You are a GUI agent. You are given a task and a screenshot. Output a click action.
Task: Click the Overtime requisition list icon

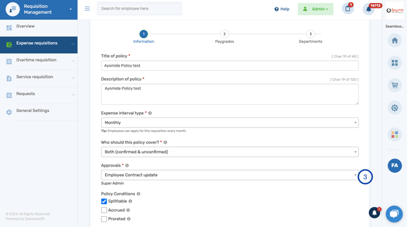(9, 62)
